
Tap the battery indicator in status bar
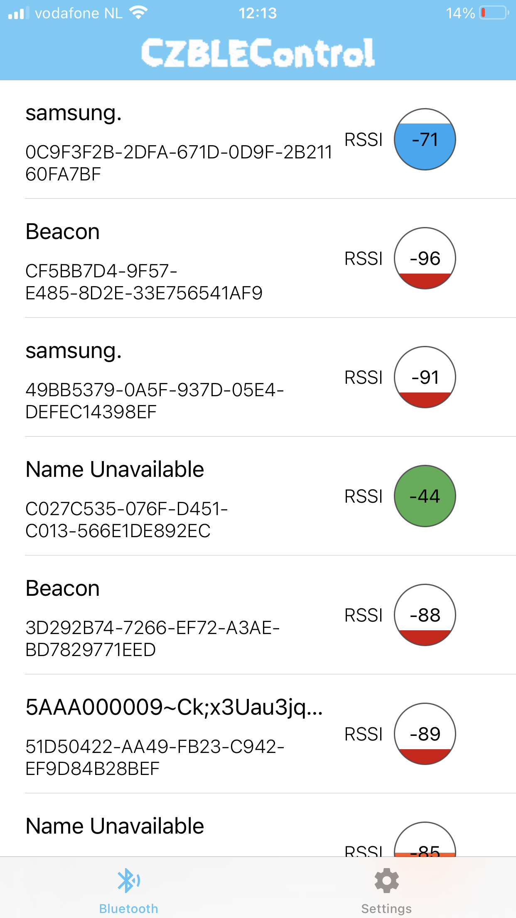point(494,13)
